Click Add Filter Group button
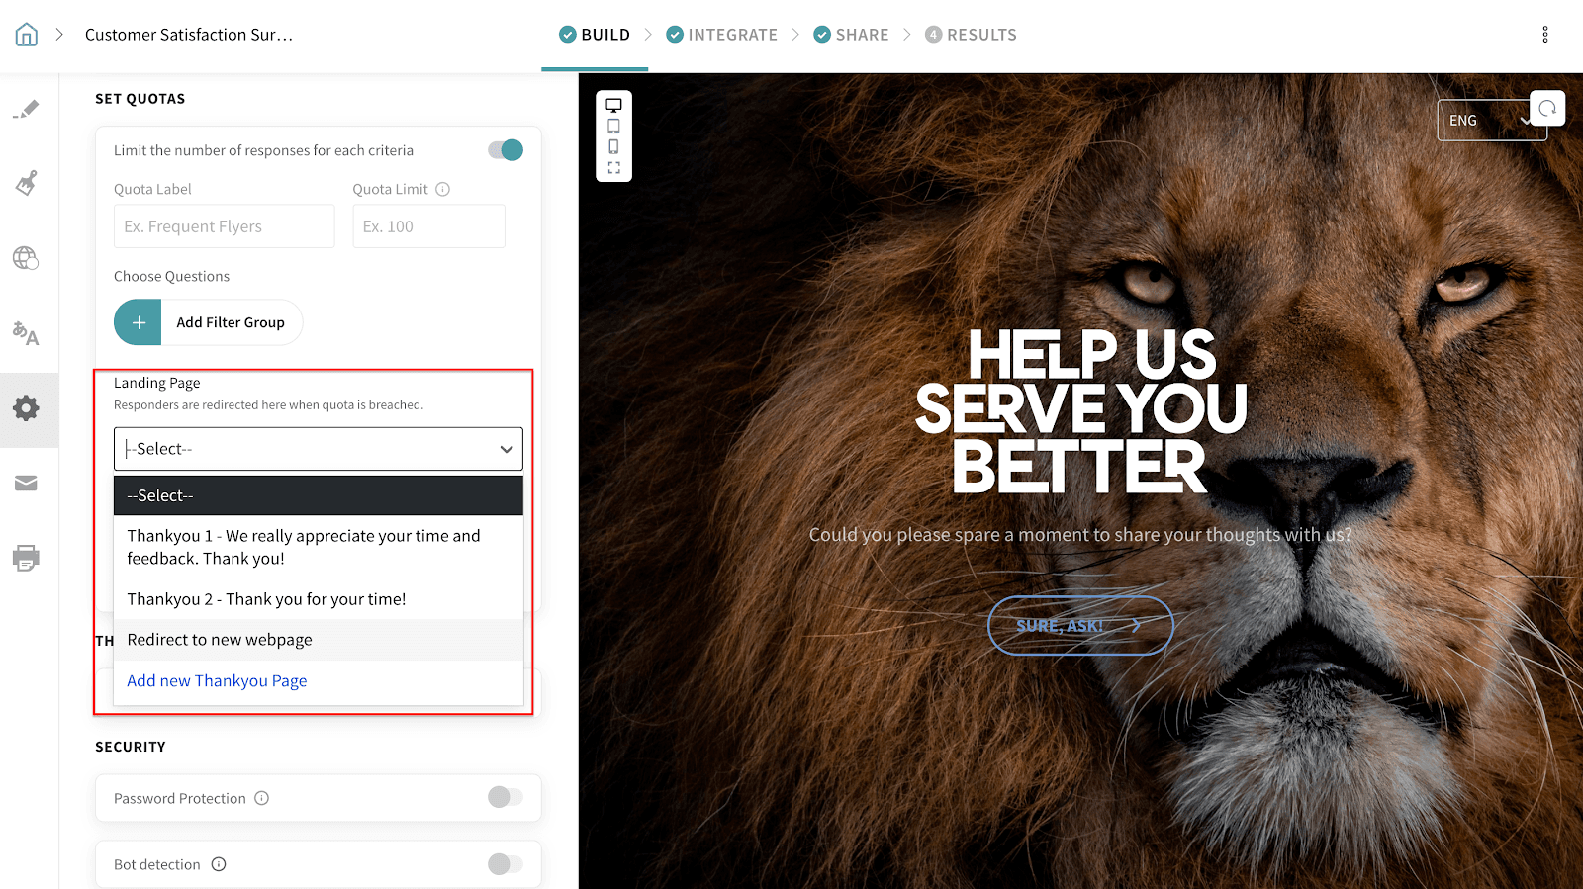The height and width of the screenshot is (889, 1583). 209,322
